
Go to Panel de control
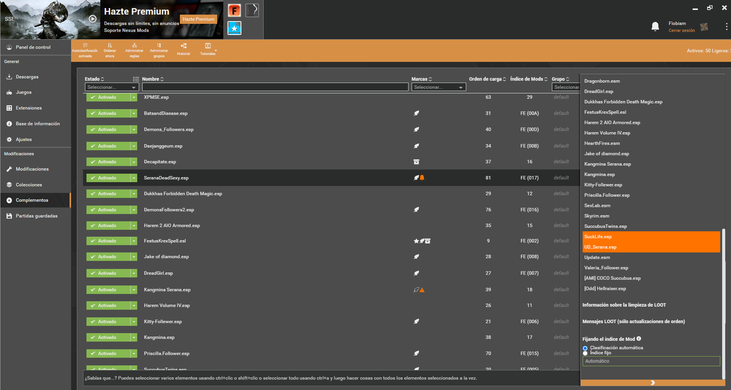[35, 47]
